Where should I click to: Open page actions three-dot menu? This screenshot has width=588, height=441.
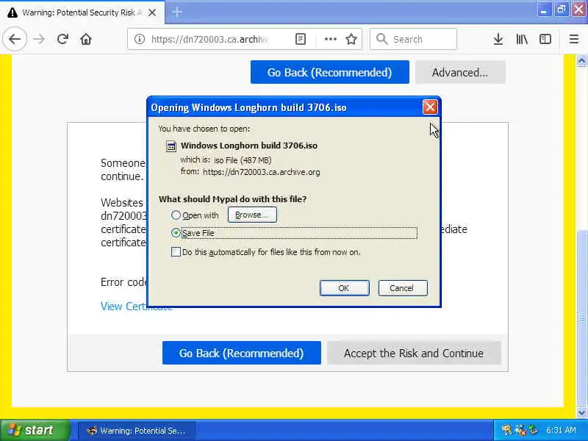(330, 39)
